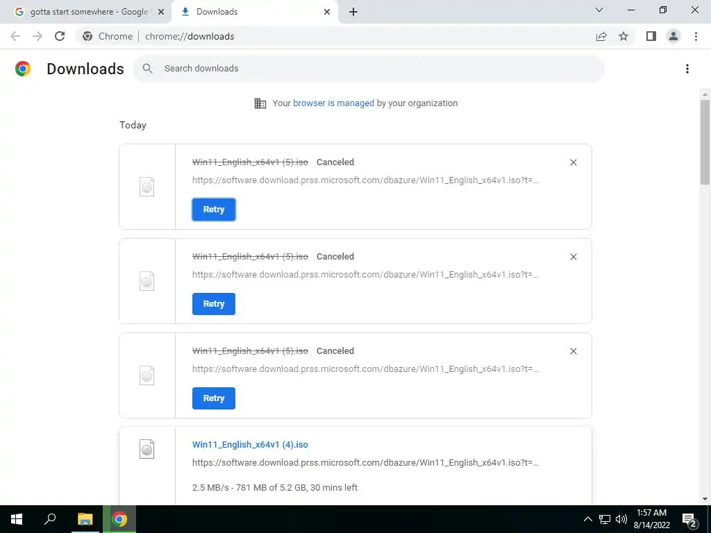Viewport: 711px width, 533px height.
Task: Open the Downloads page more actions menu
Action: pos(687,69)
